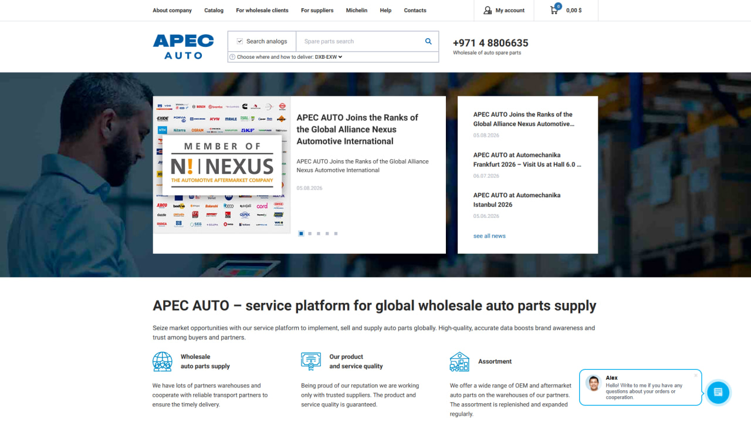Close the Alex chat message popup
This screenshot has height=425, width=751.
696,376
